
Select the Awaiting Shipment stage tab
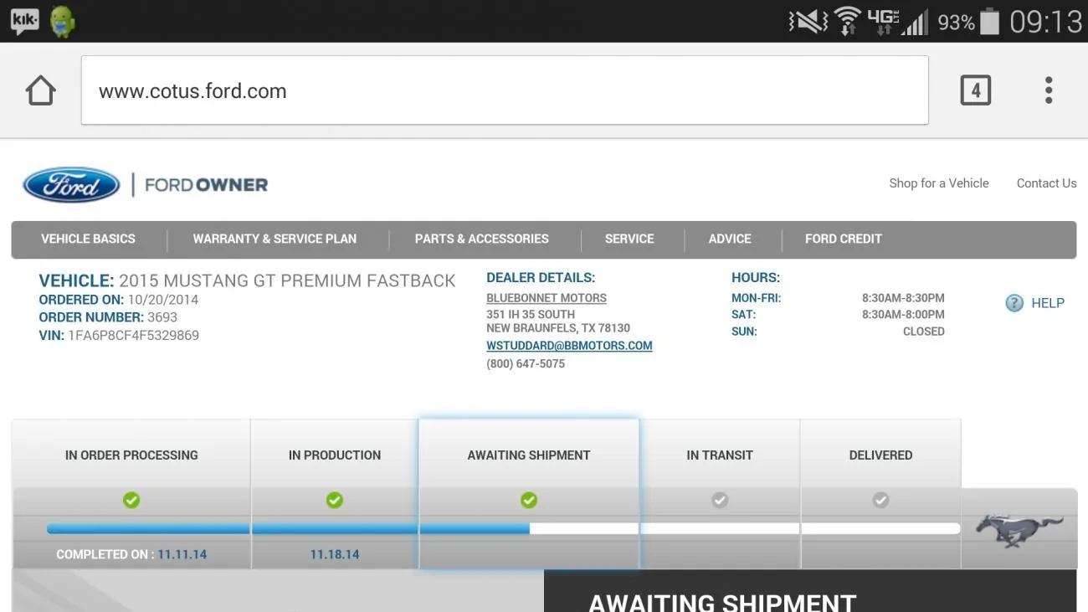click(x=529, y=455)
